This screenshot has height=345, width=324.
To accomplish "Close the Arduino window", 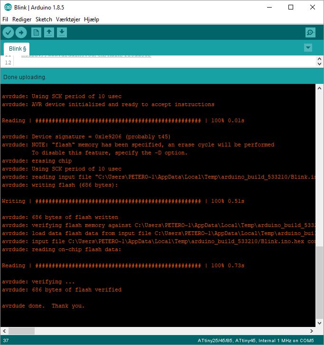I will tap(312, 7).
